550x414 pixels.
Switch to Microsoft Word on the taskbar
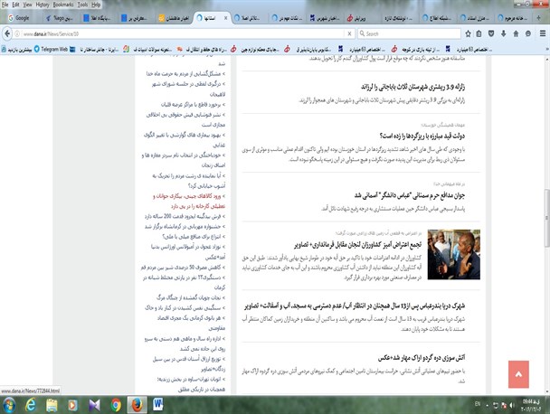[x=157, y=405]
